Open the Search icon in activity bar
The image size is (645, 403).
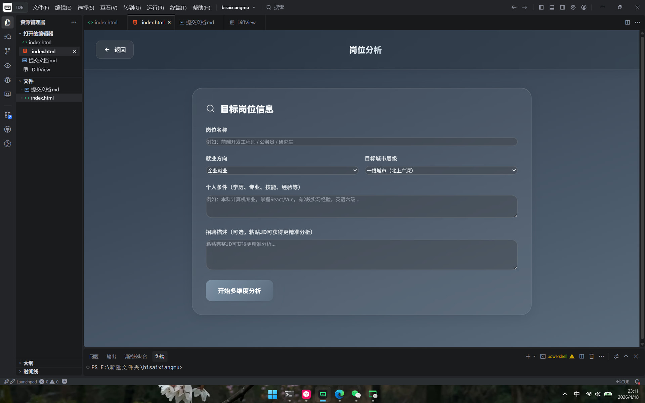coord(7,37)
